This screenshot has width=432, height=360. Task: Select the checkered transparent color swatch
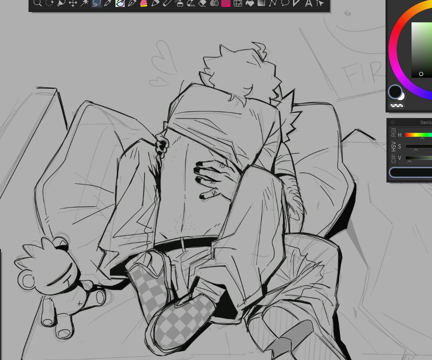click(x=397, y=106)
